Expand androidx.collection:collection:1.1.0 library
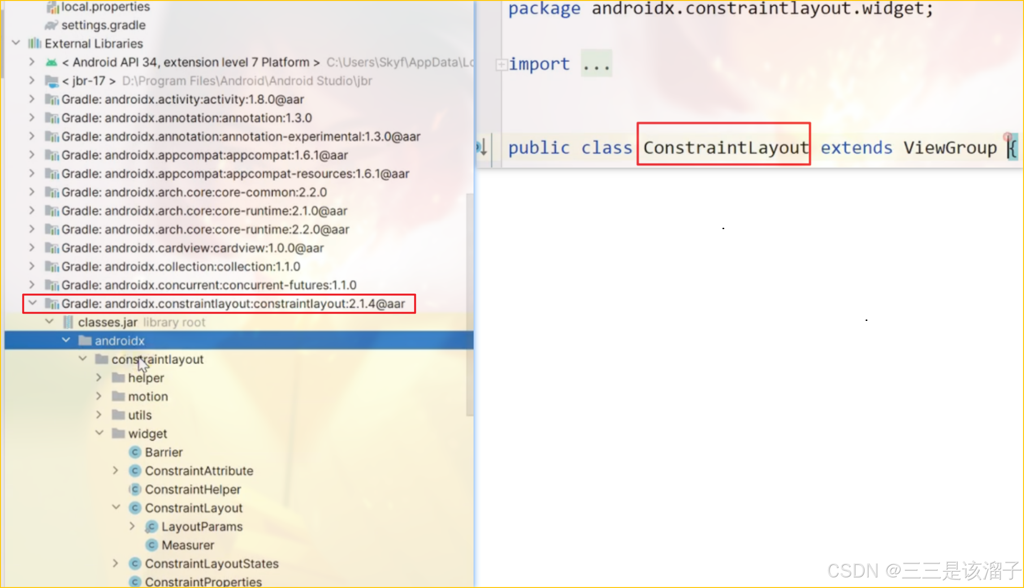The width and height of the screenshot is (1024, 588). [x=32, y=267]
